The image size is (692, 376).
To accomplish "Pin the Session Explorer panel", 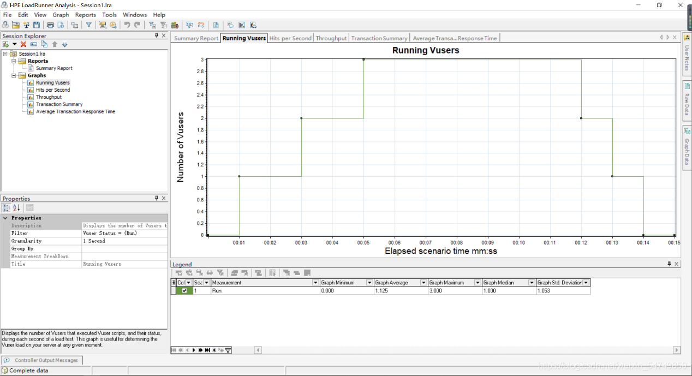I will tap(156, 35).
